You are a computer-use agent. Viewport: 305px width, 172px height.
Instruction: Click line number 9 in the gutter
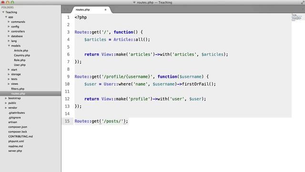pos(68,76)
